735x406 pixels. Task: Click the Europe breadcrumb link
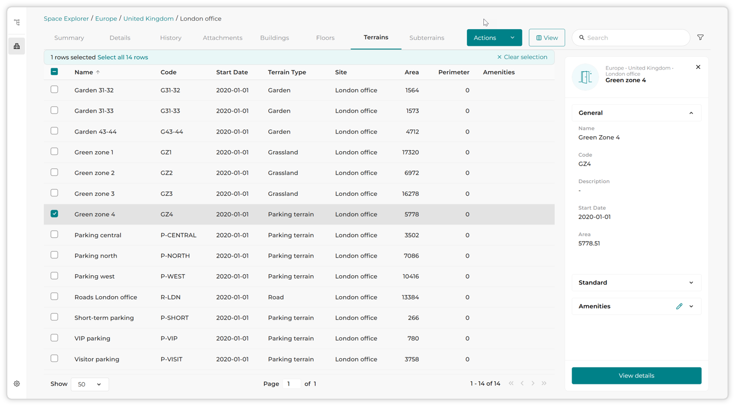point(106,19)
